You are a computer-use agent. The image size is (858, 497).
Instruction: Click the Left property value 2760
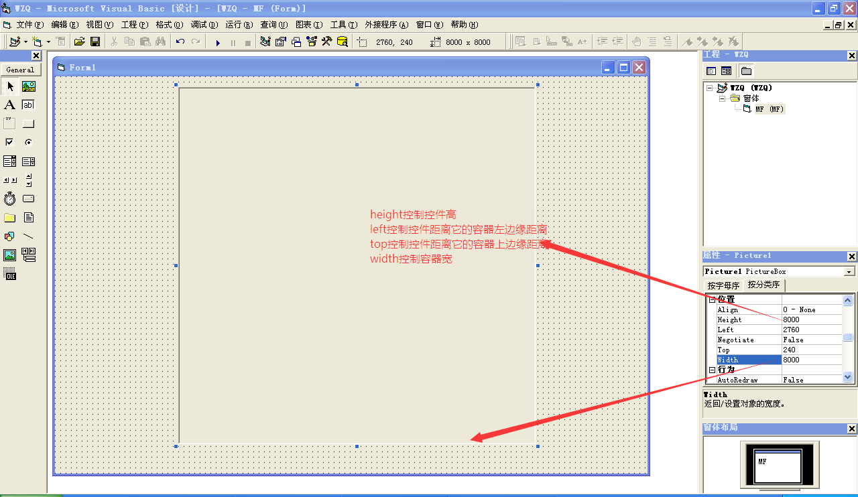tap(812, 330)
